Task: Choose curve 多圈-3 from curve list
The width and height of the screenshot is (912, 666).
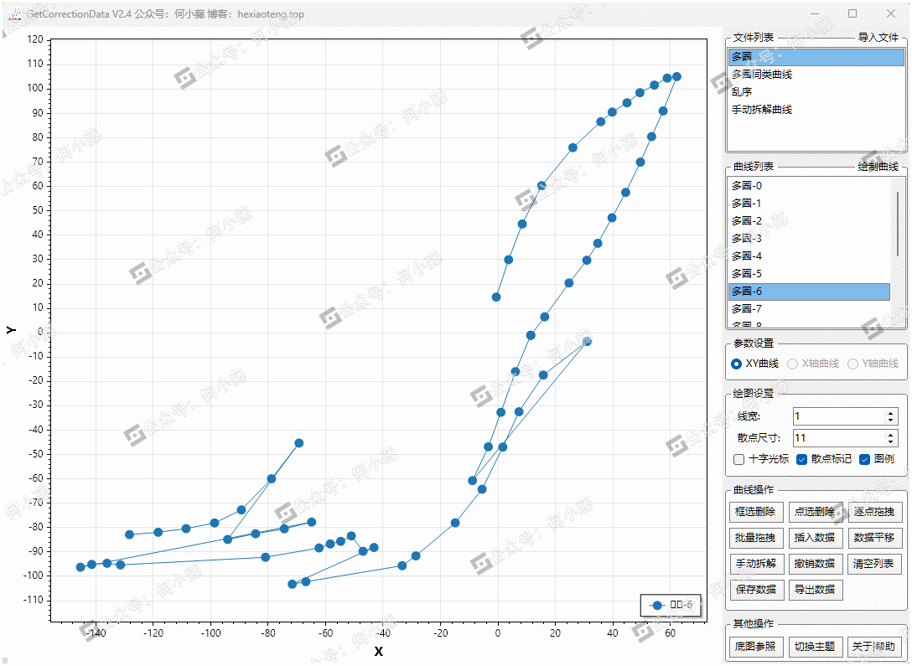Action: tap(746, 239)
